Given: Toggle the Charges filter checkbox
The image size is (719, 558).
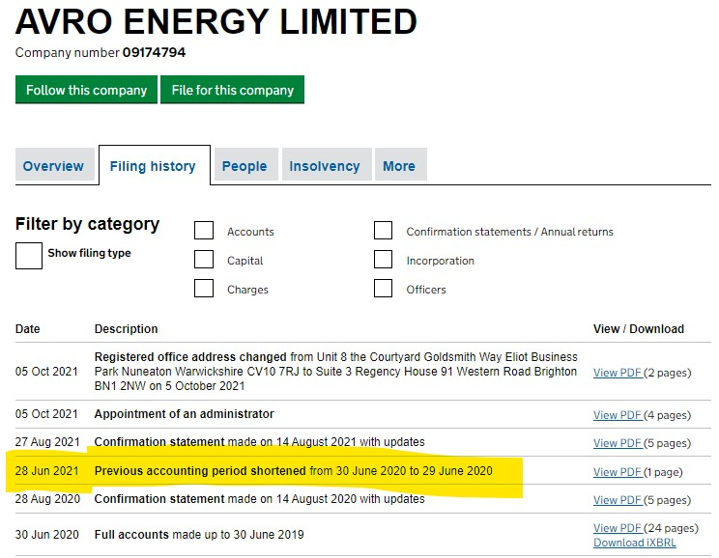Looking at the screenshot, I should [204, 289].
